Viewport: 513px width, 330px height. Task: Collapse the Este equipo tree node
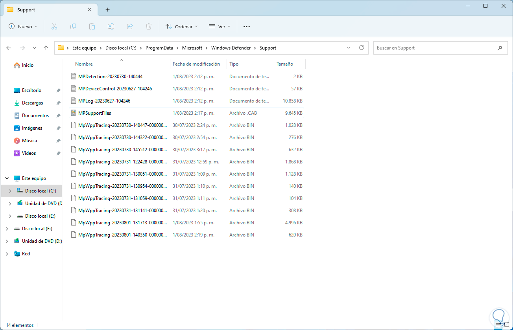[x=7, y=178]
